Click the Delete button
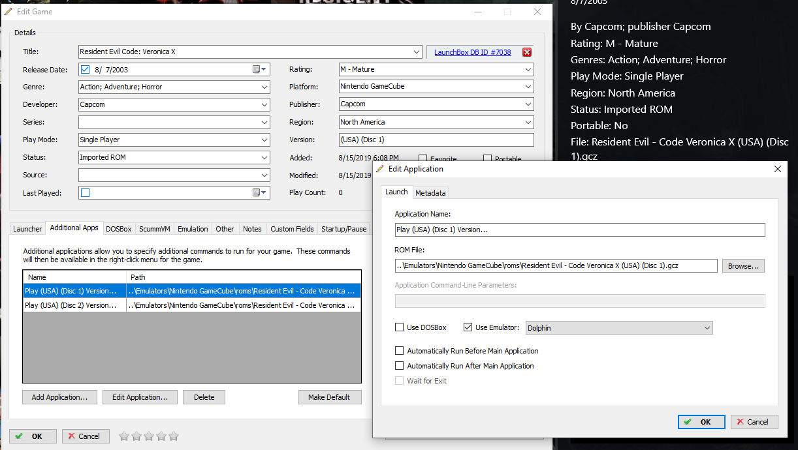 coord(204,397)
